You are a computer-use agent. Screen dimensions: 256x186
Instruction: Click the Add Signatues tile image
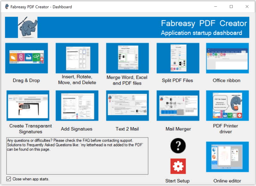pyautogui.click(x=77, y=105)
